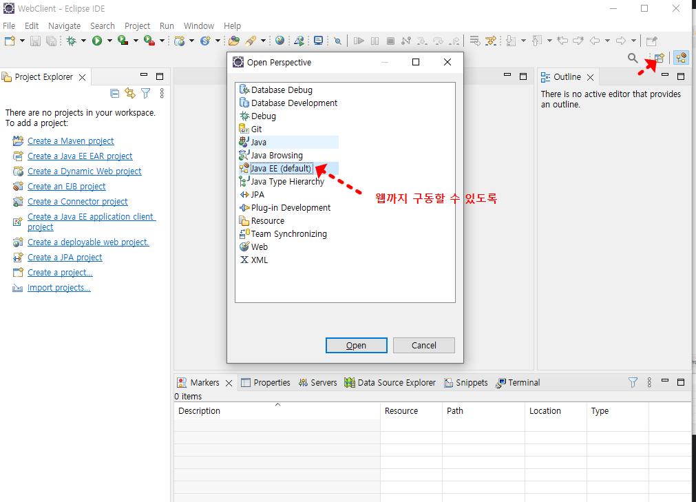Click the Open Perspective toolbar button

tap(659, 58)
